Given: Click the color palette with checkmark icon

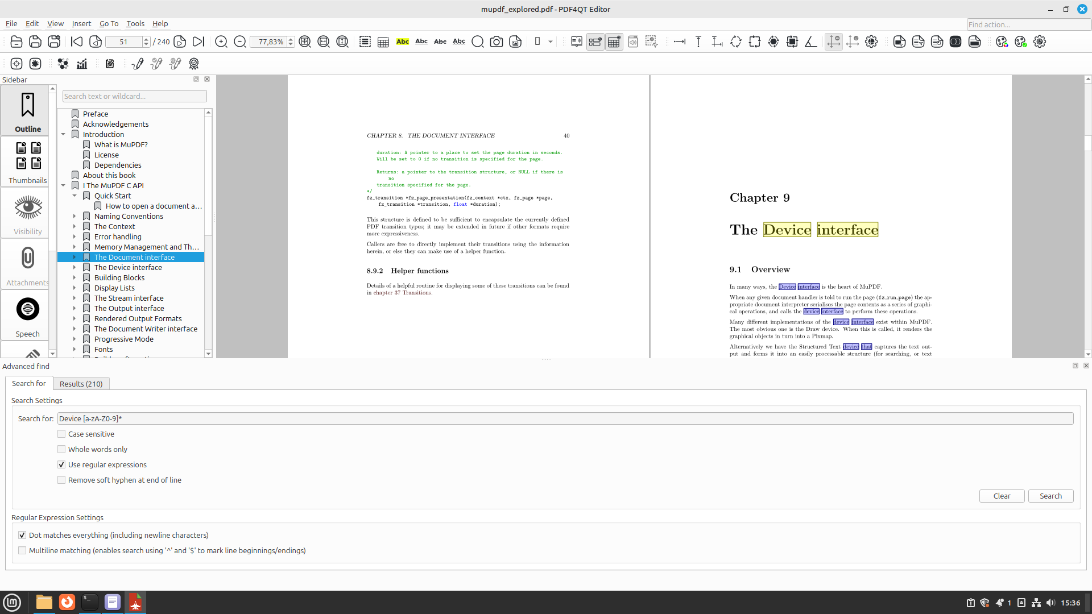Looking at the screenshot, I should [x=1021, y=42].
